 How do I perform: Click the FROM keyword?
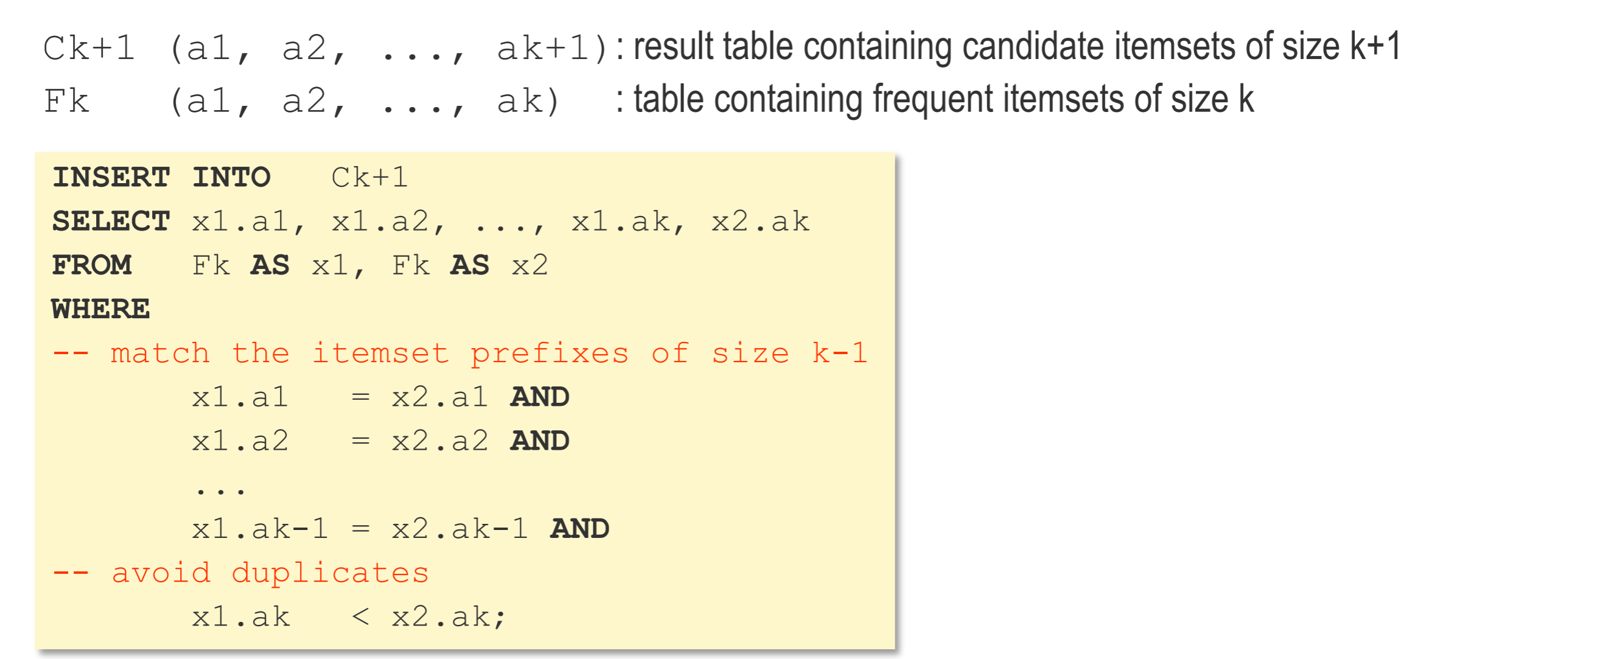click(92, 265)
